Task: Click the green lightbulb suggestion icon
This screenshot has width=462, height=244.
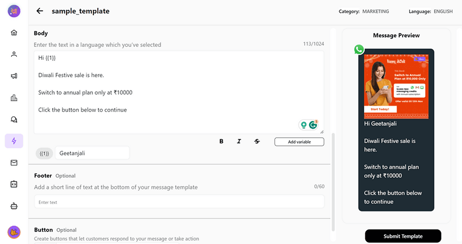Action: click(304, 125)
